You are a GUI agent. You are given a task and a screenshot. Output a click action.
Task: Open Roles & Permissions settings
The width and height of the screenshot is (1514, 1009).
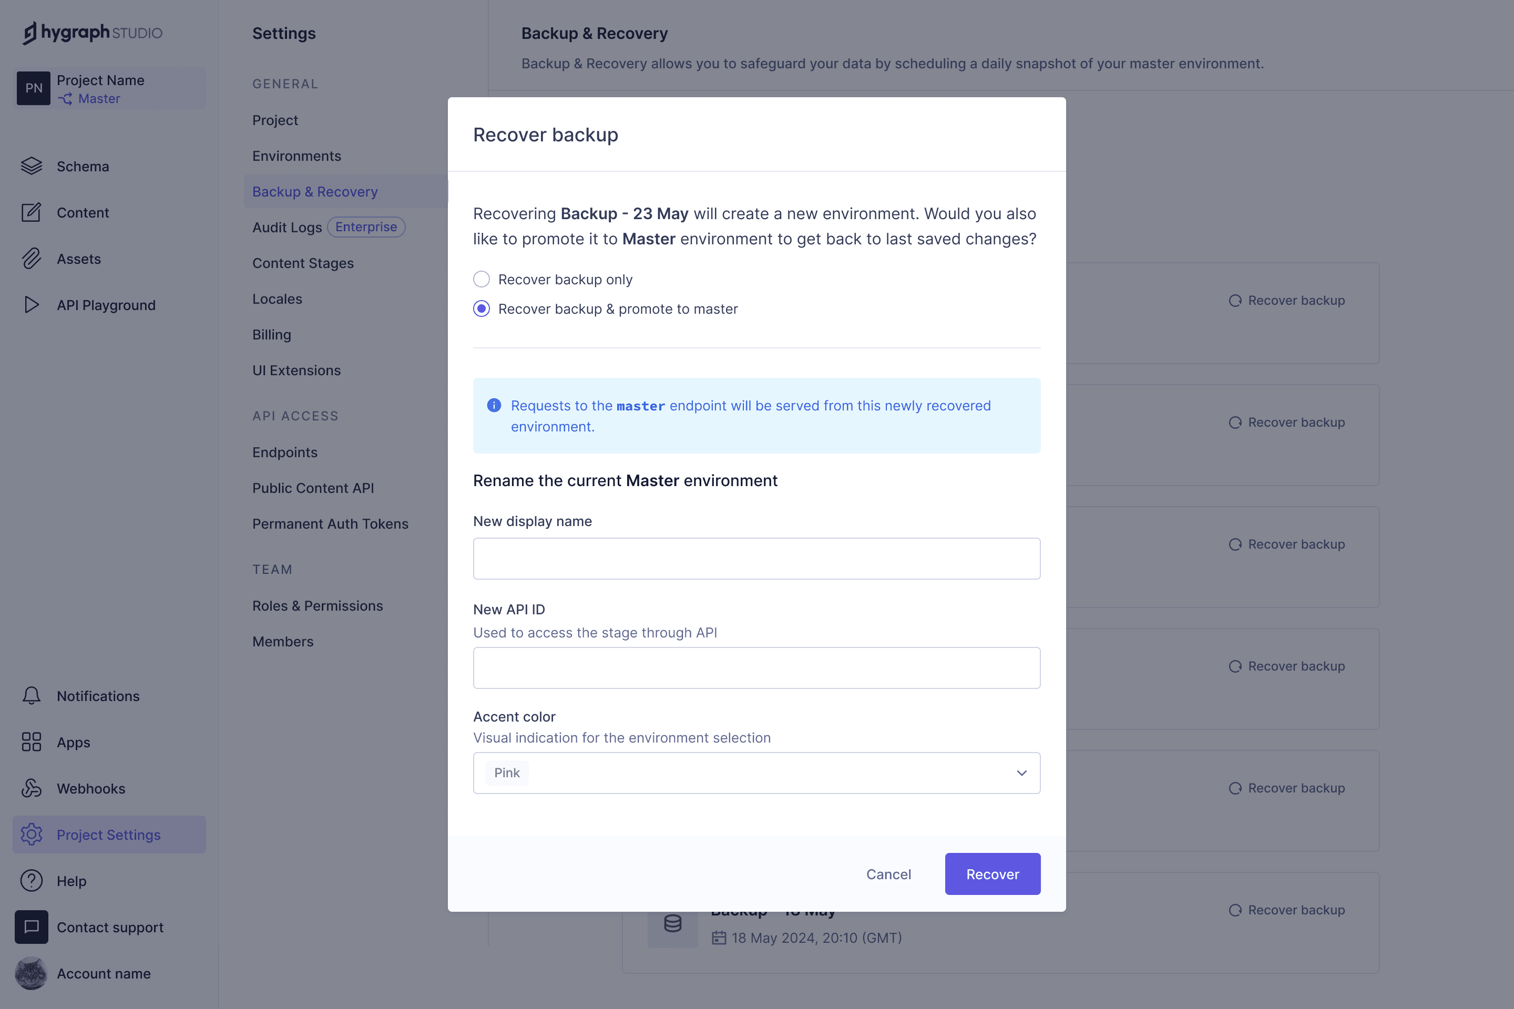tap(318, 605)
